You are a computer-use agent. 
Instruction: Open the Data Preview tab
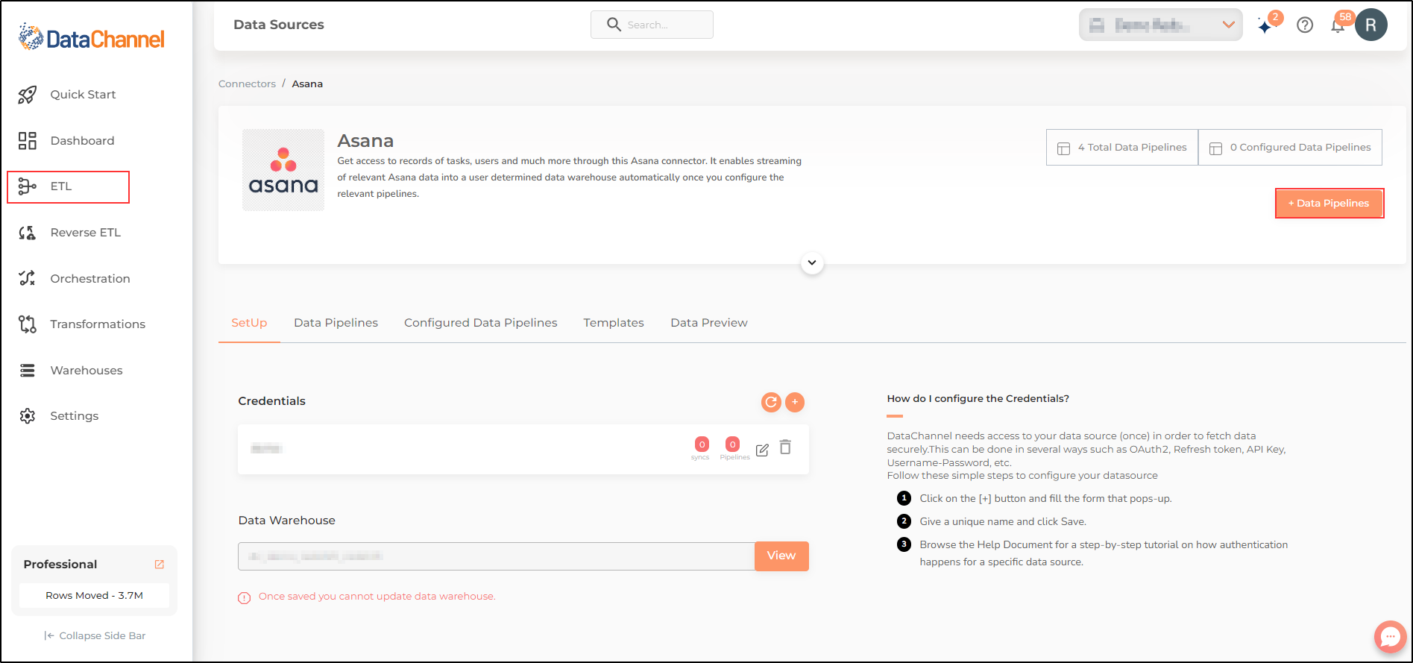point(709,323)
